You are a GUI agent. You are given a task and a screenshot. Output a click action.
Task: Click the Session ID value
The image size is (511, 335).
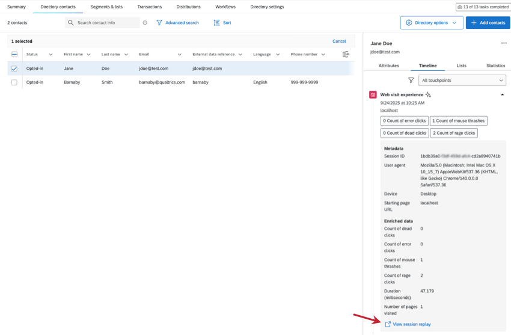460,156
